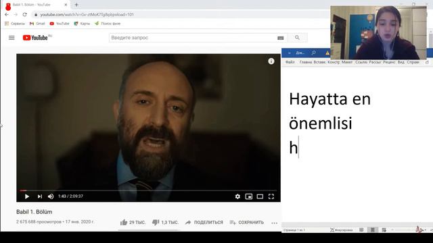The image size is (433, 243).
Task: Click the webcam overlay thumbnail
Action: pos(378,33)
